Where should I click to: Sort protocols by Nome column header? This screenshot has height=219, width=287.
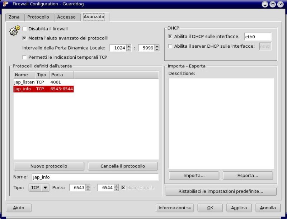[24, 75]
